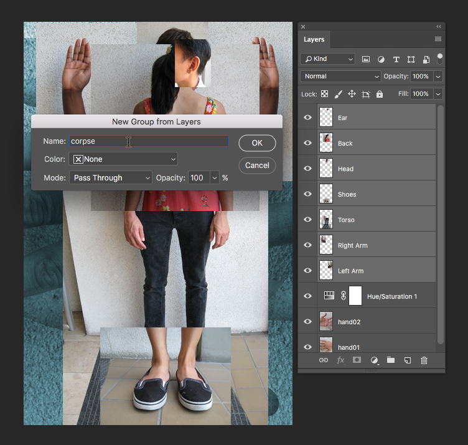Image resolution: width=468 pixels, height=445 pixels.
Task: Click the create new group folder icon
Action: (391, 360)
